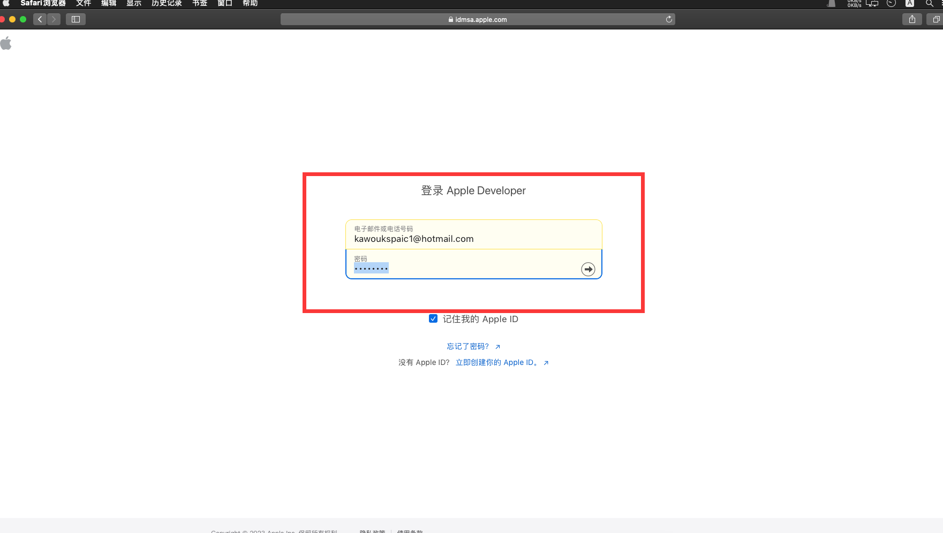Image resolution: width=943 pixels, height=533 pixels.
Task: Open Spotlight search in the menu bar
Action: click(x=929, y=3)
